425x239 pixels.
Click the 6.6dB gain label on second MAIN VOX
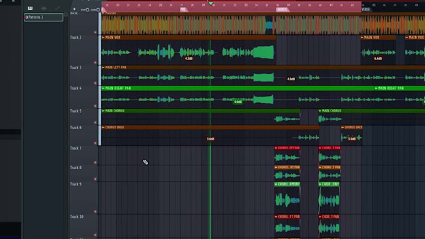378,59
